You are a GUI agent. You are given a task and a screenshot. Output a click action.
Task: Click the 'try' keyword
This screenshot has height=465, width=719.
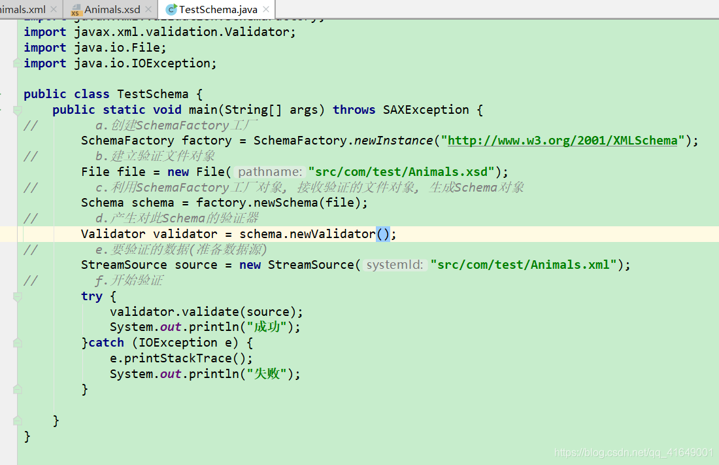[92, 296]
